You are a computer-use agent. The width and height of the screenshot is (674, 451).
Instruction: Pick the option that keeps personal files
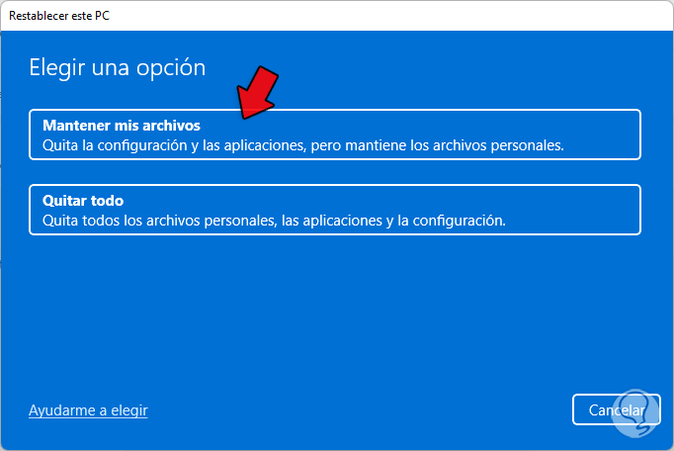tap(335, 135)
